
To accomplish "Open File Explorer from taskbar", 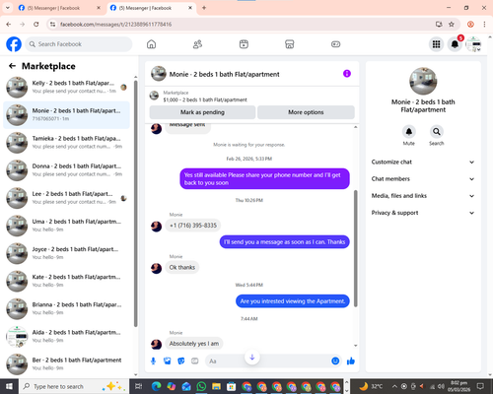I will [x=216, y=386].
